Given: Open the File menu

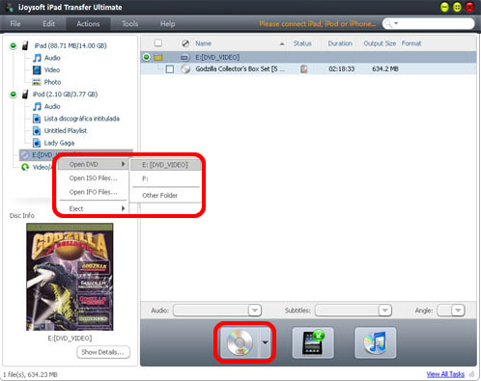Looking at the screenshot, I should point(15,24).
